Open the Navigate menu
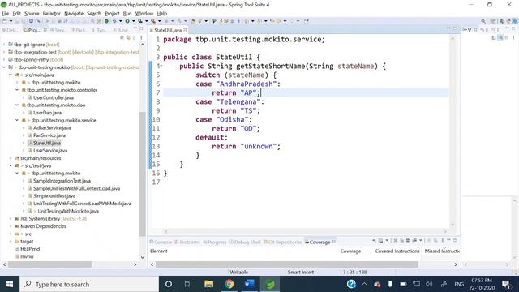Screen dimensions: 519x292 [x=74, y=14]
